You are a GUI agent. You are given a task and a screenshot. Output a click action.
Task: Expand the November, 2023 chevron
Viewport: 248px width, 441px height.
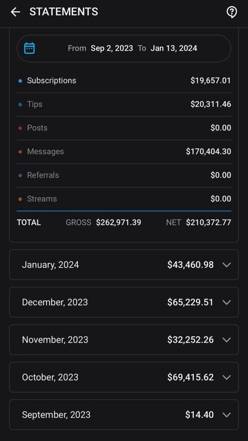pos(226,340)
